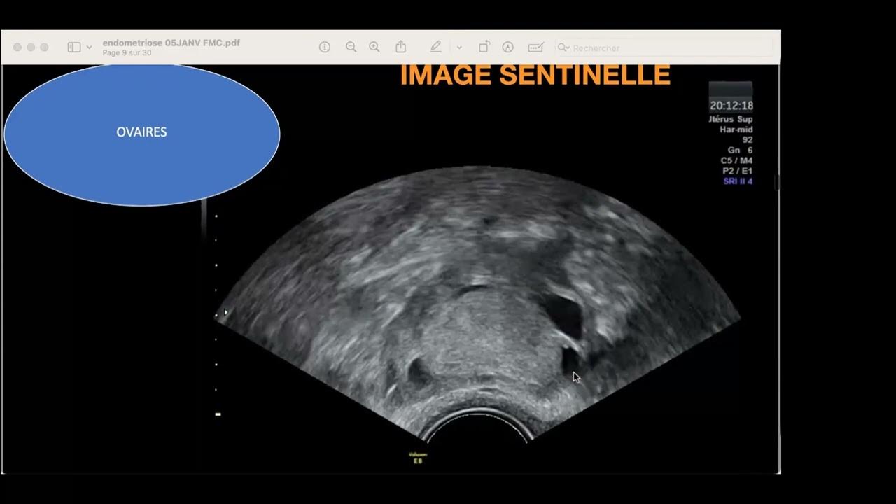Focus the Rechercher search field

(x=664, y=48)
